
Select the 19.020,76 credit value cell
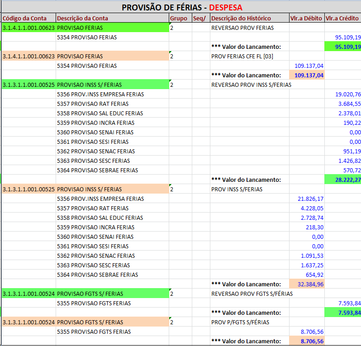tap(342, 94)
